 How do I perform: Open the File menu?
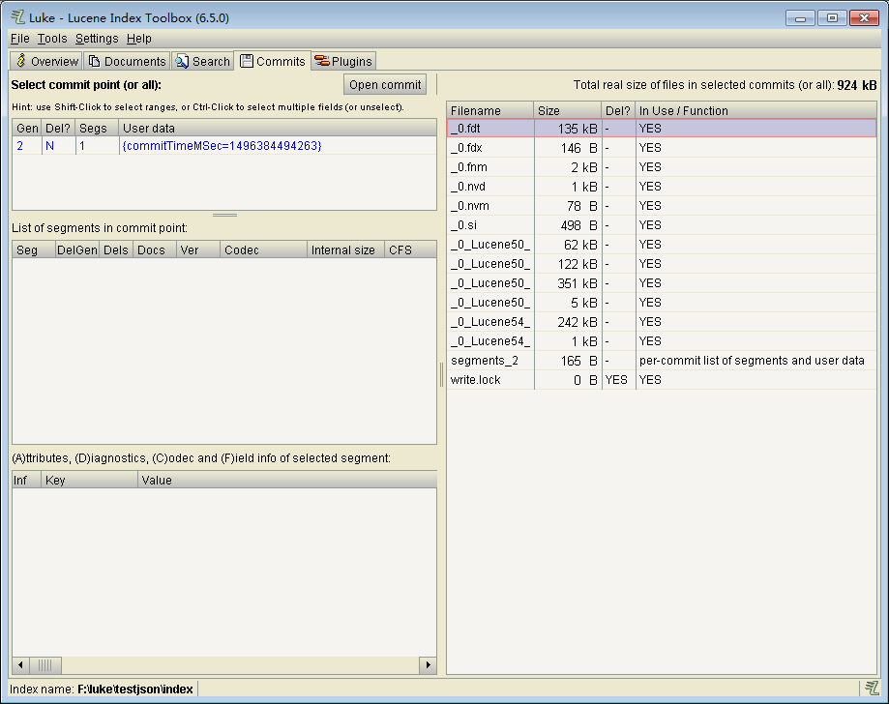click(20, 39)
